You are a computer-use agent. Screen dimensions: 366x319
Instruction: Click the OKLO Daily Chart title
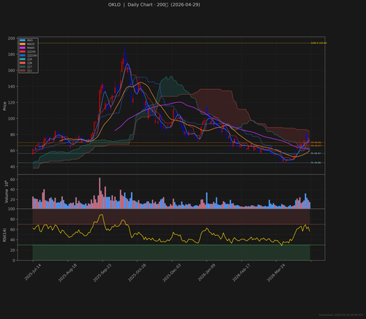[x=154, y=4]
